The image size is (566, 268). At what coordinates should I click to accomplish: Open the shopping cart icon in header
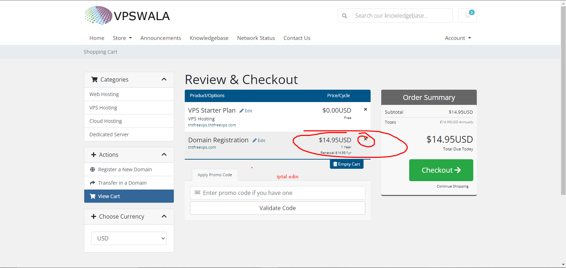[467, 16]
